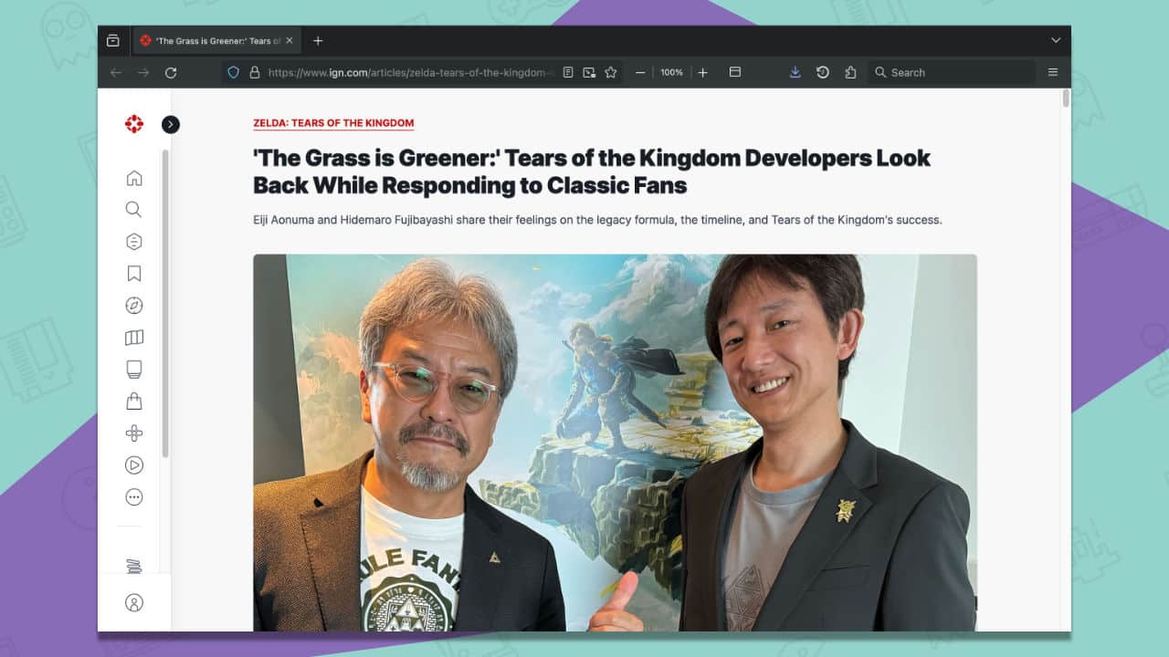Open the ZELDA: TEARS OF THE KINGDOM link
Screen dimensions: 1169x657
(332, 122)
